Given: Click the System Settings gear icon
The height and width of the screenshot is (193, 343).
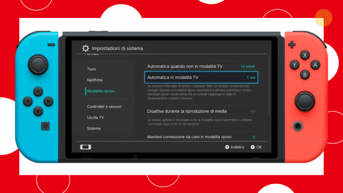Looking at the screenshot, I should click(86, 48).
